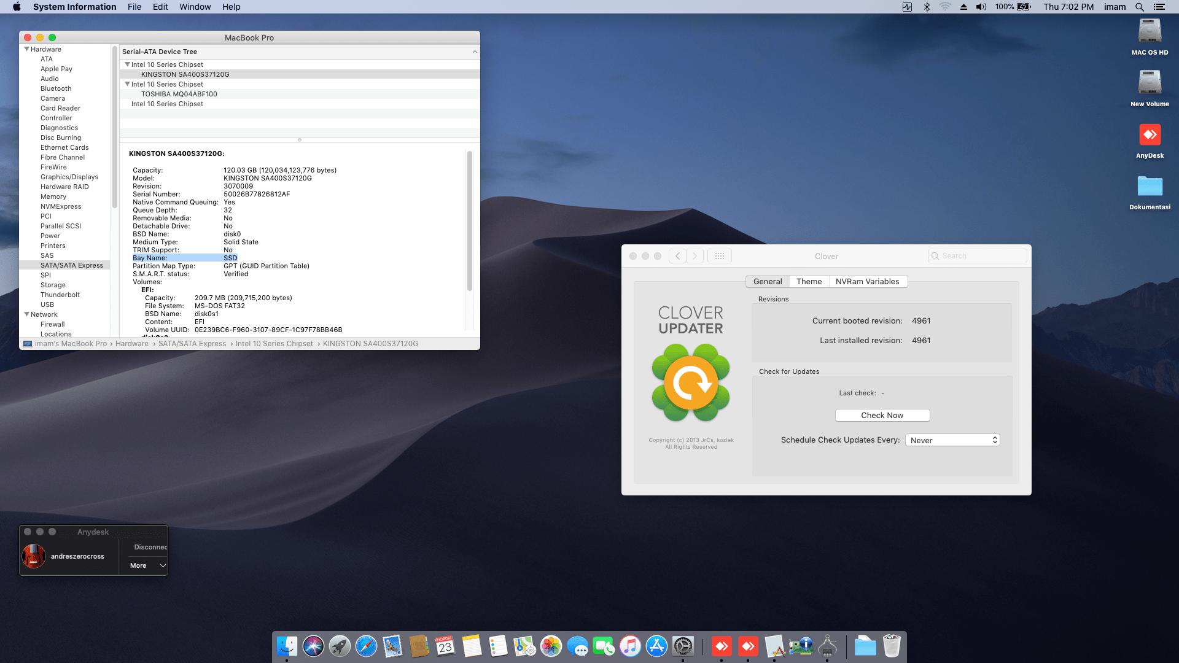Open Safari compass icon in dock
Screen dimensions: 1179x663
[366, 646]
